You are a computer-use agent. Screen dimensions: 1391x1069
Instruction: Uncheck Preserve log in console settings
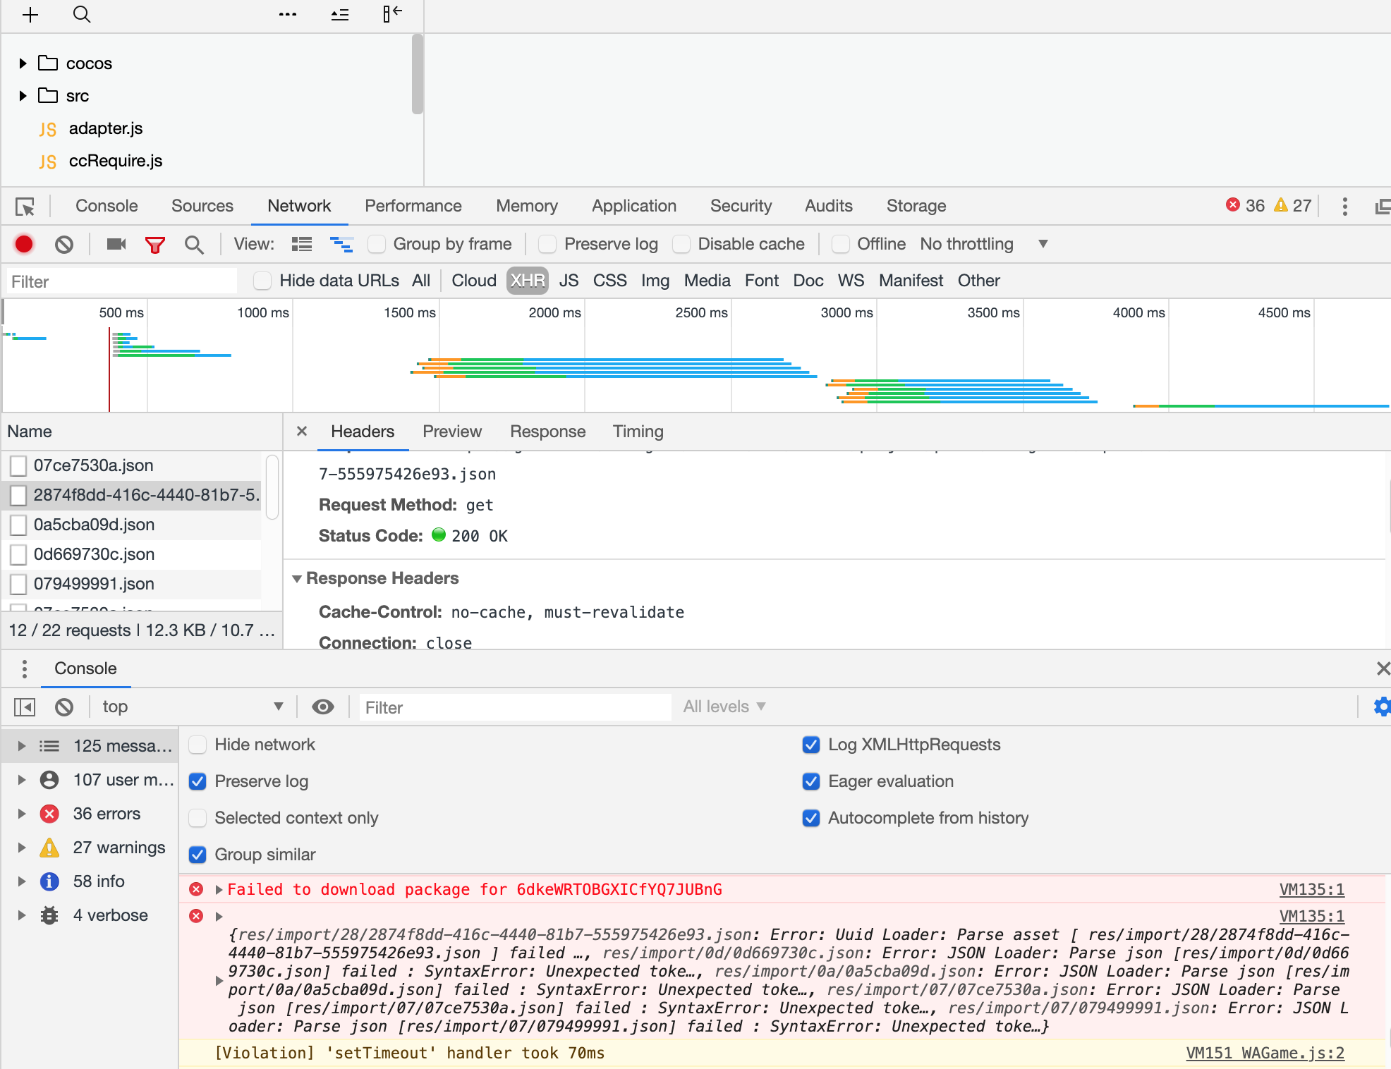[x=198, y=781]
